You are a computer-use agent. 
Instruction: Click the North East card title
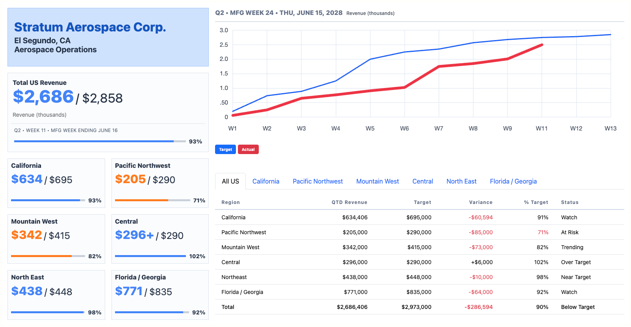pos(28,277)
